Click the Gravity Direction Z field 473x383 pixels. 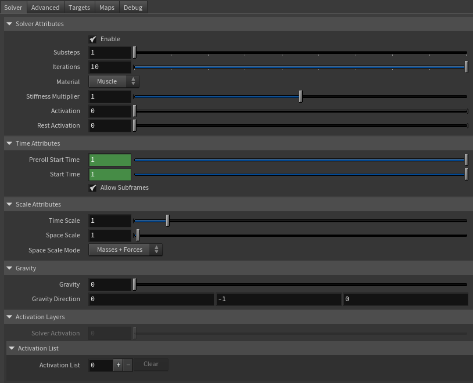[x=406, y=299]
